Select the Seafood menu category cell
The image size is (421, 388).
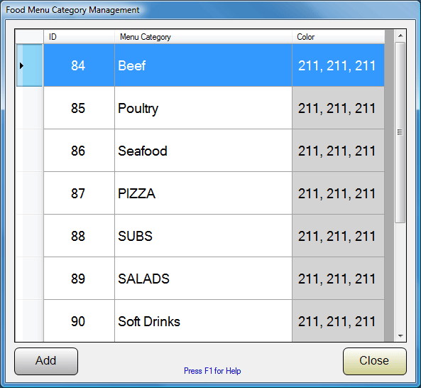[x=203, y=151]
